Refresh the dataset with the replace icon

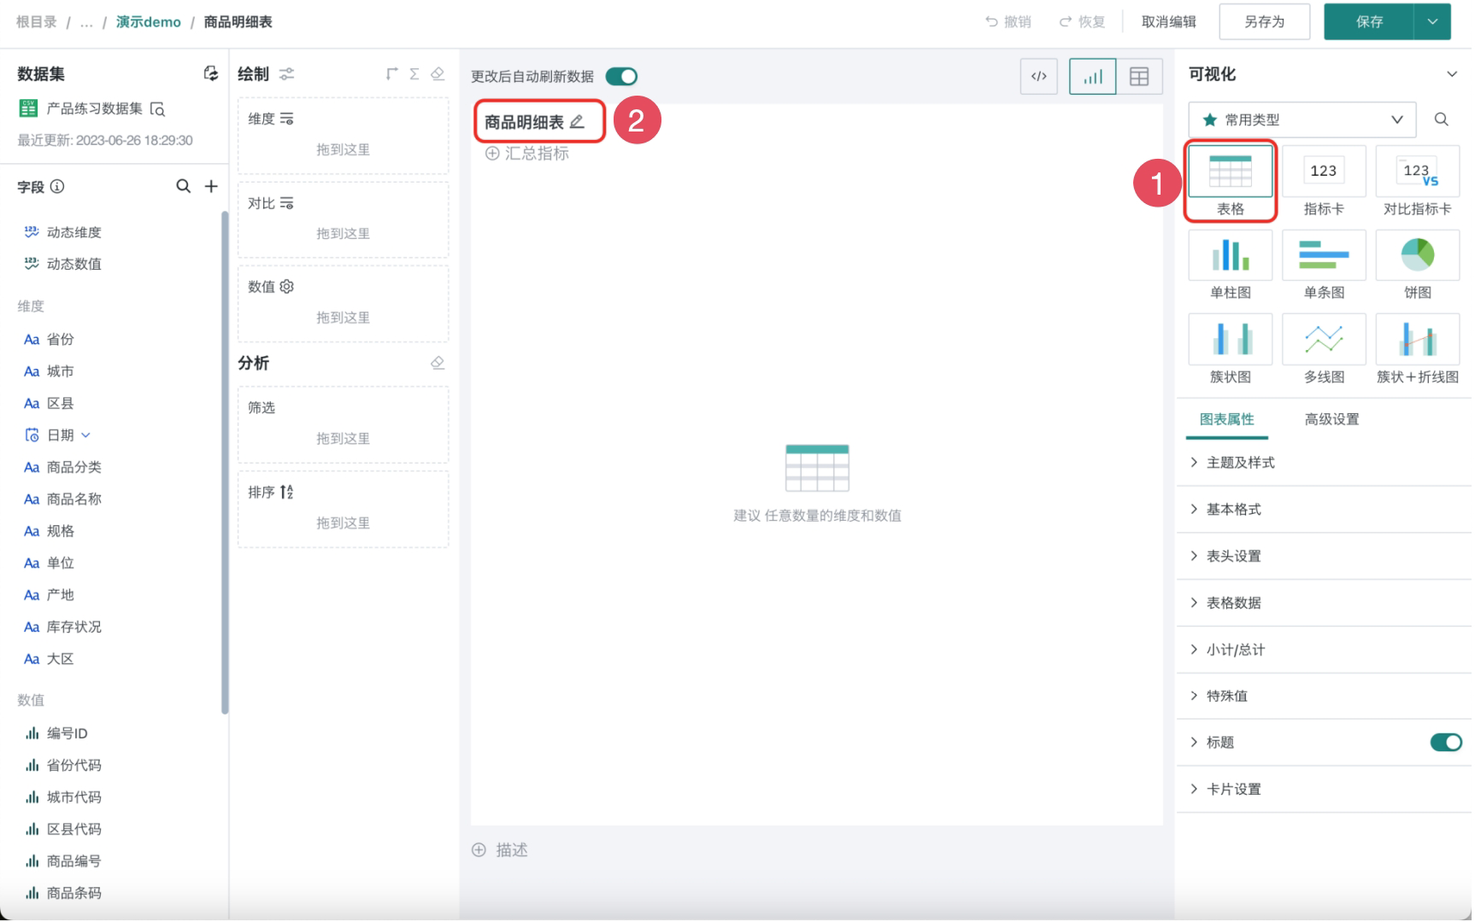(210, 73)
